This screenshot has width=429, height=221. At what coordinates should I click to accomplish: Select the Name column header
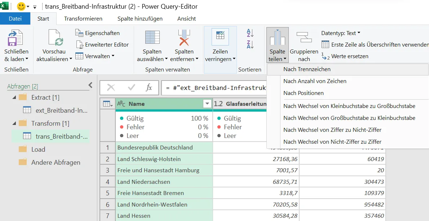pyautogui.click(x=164, y=104)
